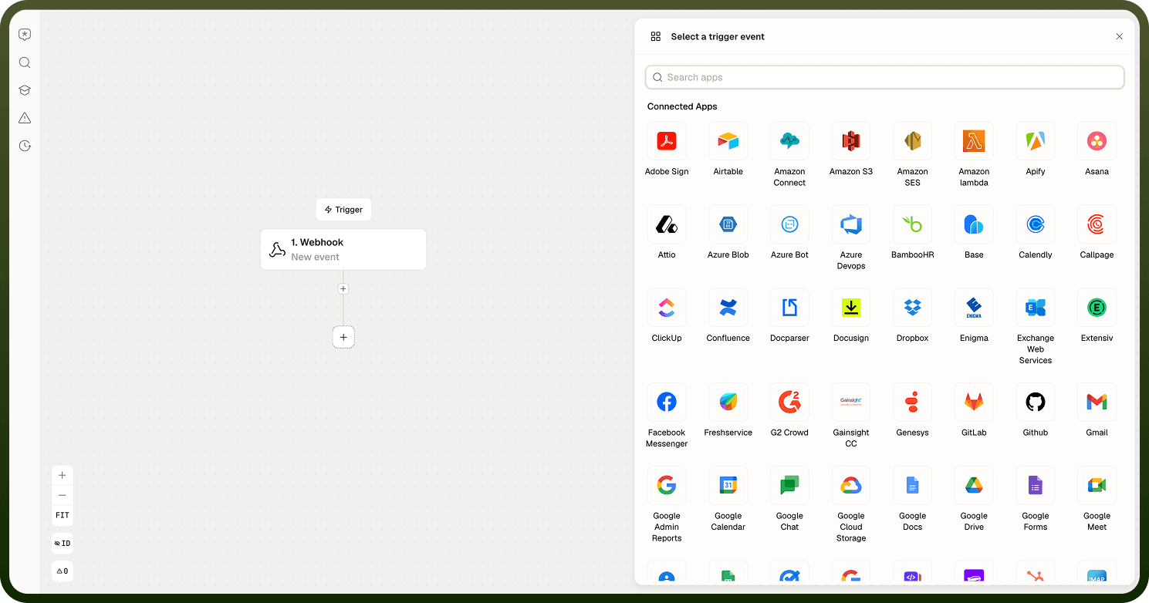This screenshot has width=1149, height=603.
Task: Select the Webhook New event node
Action: [343, 249]
